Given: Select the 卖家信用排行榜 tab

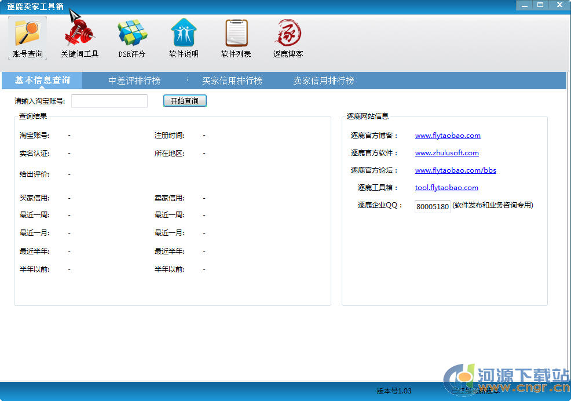Looking at the screenshot, I should click(x=323, y=81).
